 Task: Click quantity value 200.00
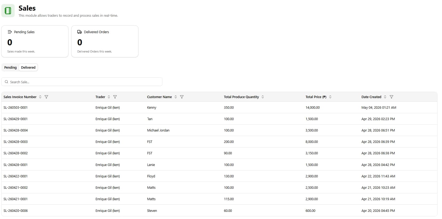tap(229, 142)
